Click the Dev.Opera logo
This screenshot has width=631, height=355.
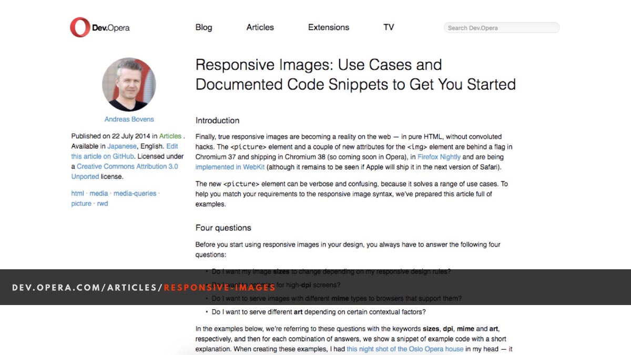pos(100,27)
